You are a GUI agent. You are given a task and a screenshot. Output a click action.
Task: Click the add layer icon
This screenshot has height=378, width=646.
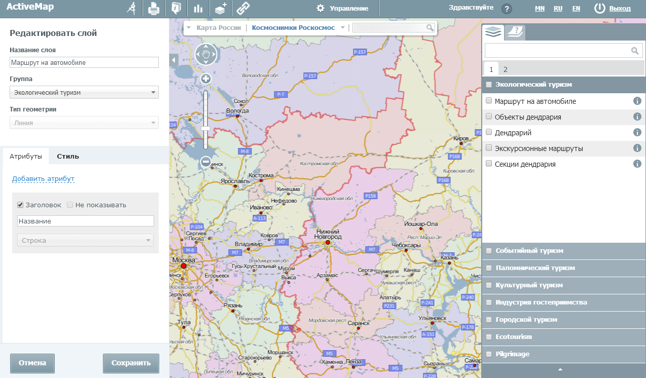point(221,9)
